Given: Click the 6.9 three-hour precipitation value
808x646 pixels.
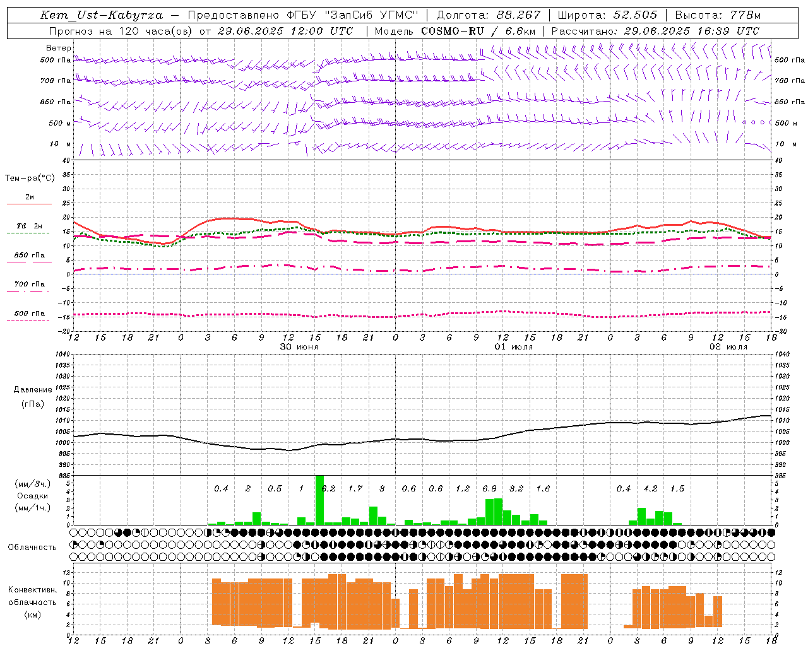Looking at the screenshot, I should pos(489,488).
